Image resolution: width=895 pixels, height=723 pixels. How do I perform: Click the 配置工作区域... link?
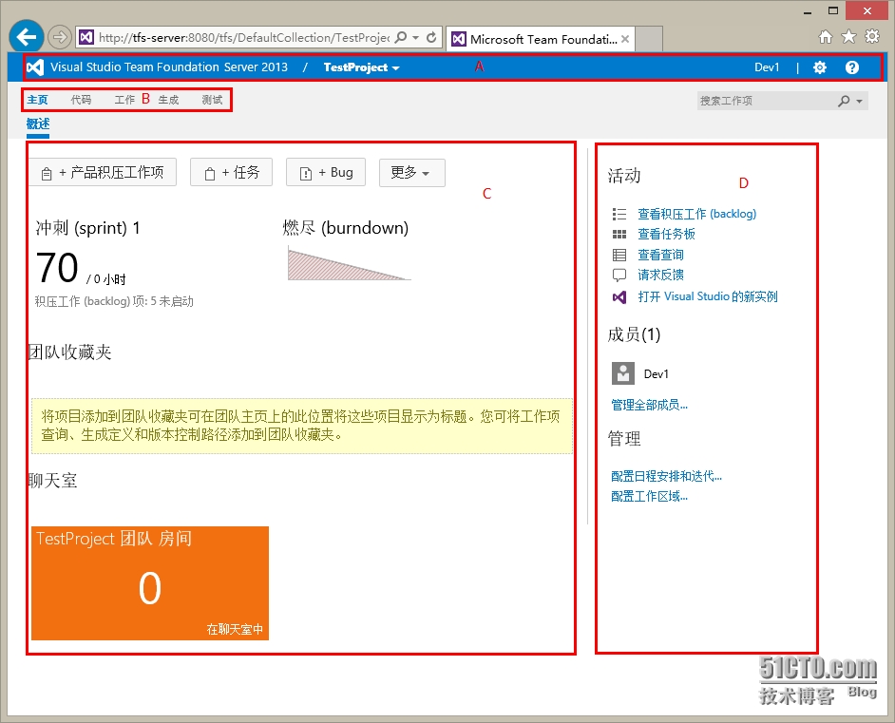click(650, 497)
